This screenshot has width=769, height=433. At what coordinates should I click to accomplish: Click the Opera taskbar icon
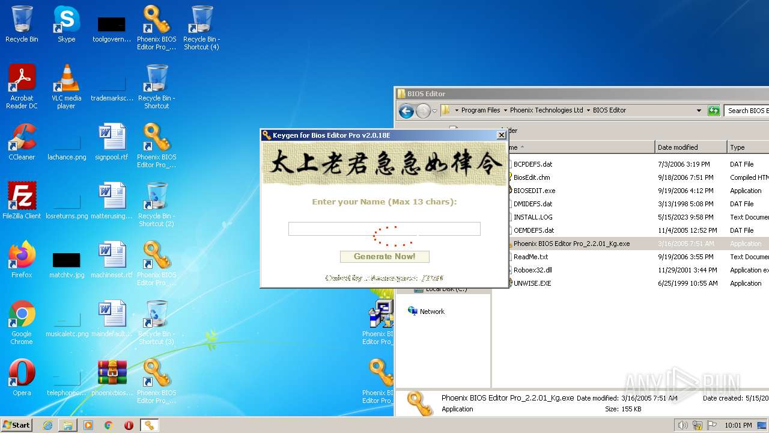pos(129,425)
